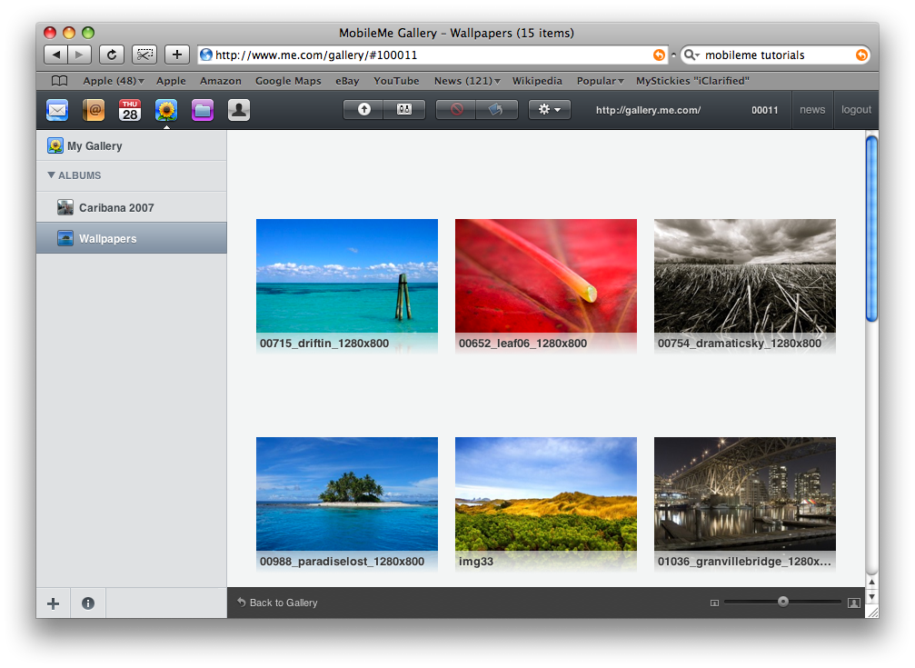Select the Caribana 2007 album
Image resolution: width=915 pixels, height=668 pixels.
pyautogui.click(x=116, y=207)
